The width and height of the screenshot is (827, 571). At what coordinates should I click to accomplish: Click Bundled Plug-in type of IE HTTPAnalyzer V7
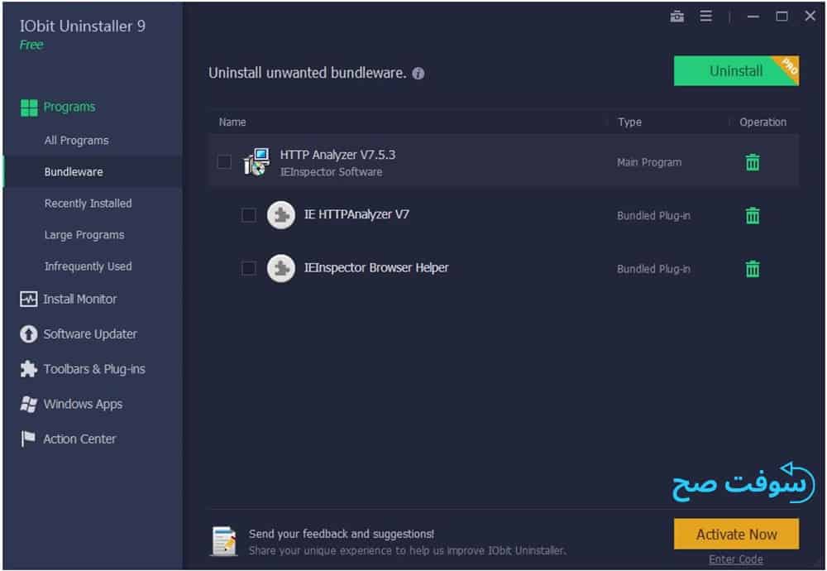(x=653, y=216)
